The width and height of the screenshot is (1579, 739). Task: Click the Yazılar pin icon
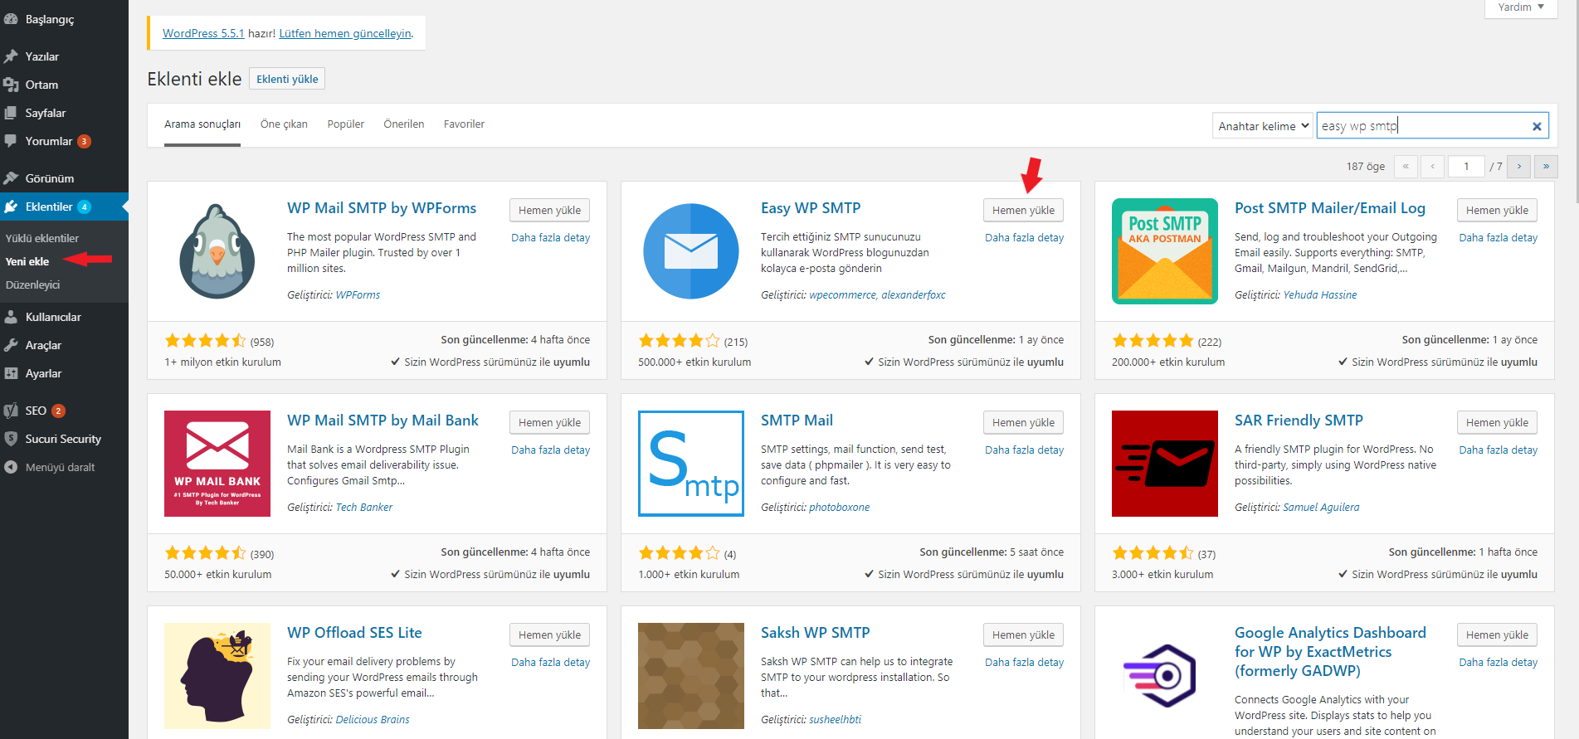(x=11, y=56)
